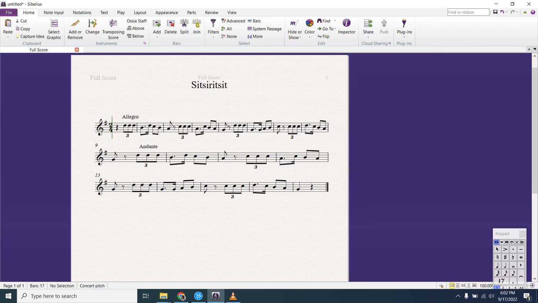Open the Play ribbon tab
538x303 pixels.
pyautogui.click(x=120, y=12)
